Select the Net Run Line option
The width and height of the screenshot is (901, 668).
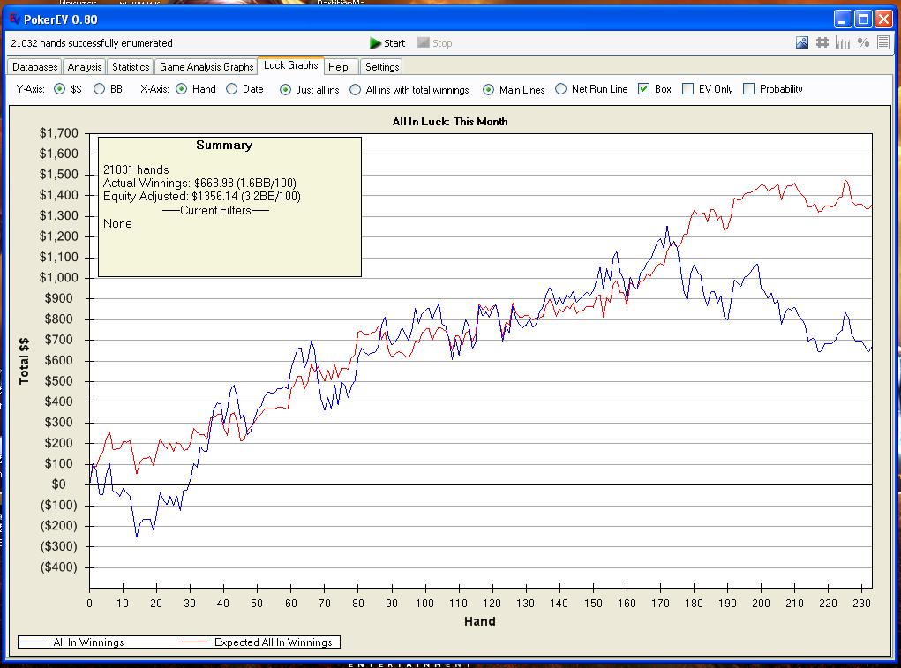point(561,89)
